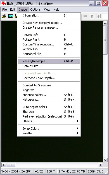The width and height of the screenshot is (109, 175).
Task: Choose Red eye reduction (selection)
Action: pyautogui.click(x=49, y=116)
